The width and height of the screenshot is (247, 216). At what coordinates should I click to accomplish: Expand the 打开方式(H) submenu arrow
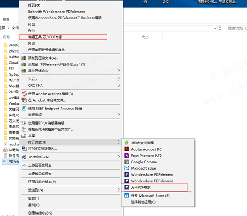point(119,142)
